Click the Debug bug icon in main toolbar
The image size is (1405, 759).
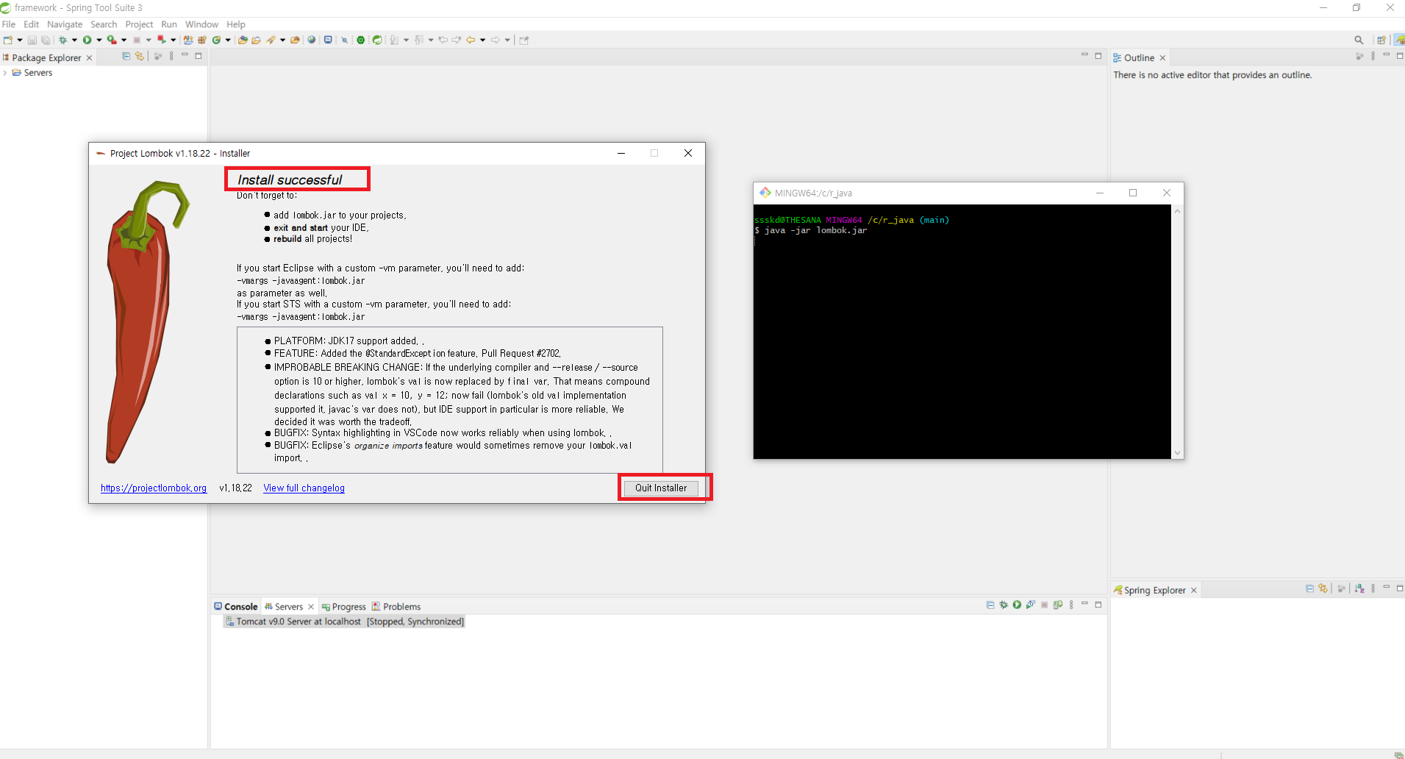point(63,40)
